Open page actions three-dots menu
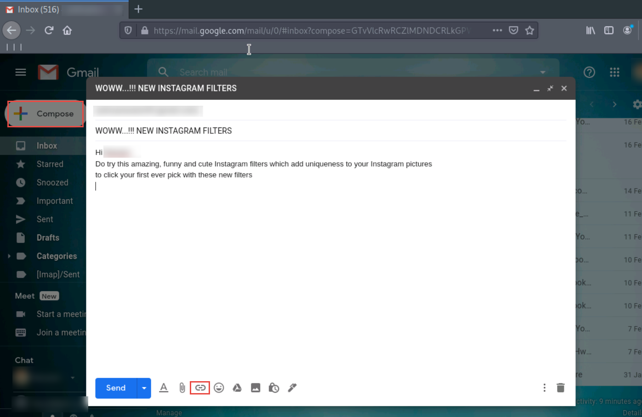 497,30
